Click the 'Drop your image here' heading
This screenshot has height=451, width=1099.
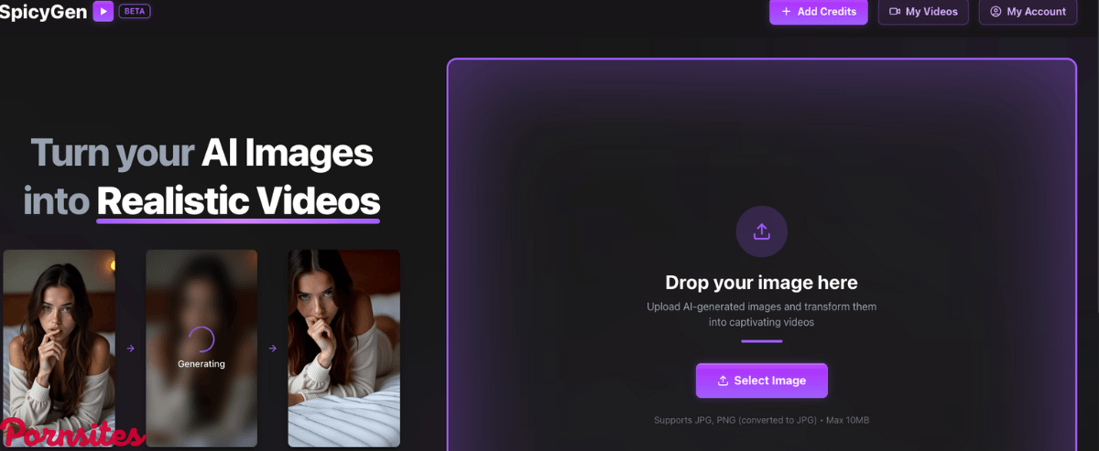[x=762, y=283]
